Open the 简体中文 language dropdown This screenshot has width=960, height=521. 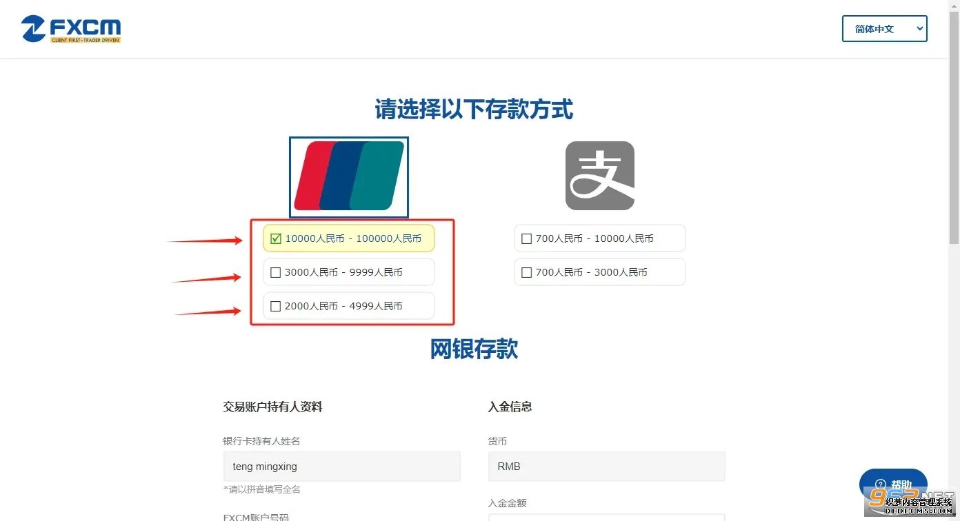pos(885,29)
